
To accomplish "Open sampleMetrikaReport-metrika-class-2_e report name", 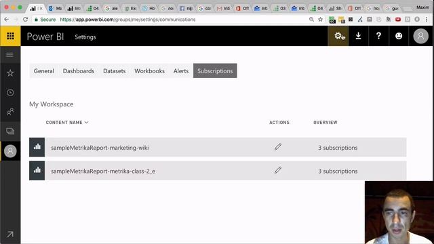I will tap(103, 171).
